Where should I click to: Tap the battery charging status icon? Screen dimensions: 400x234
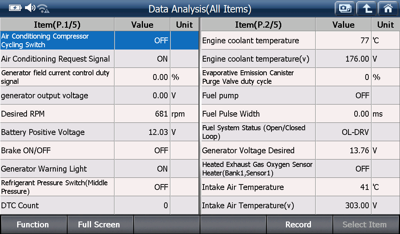[15, 8]
